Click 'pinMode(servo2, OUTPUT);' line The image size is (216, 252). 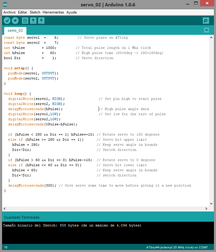click(33, 78)
